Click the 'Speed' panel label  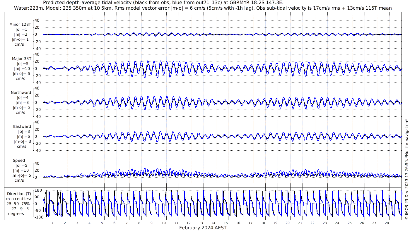[x=19, y=161]
